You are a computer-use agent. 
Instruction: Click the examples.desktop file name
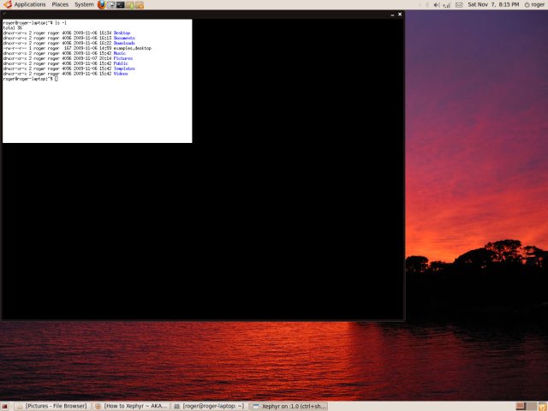(x=133, y=48)
